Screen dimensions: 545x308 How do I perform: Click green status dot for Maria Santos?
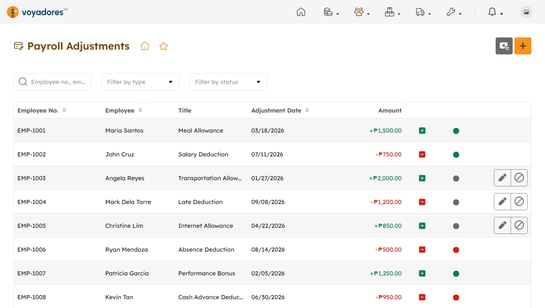point(456,131)
